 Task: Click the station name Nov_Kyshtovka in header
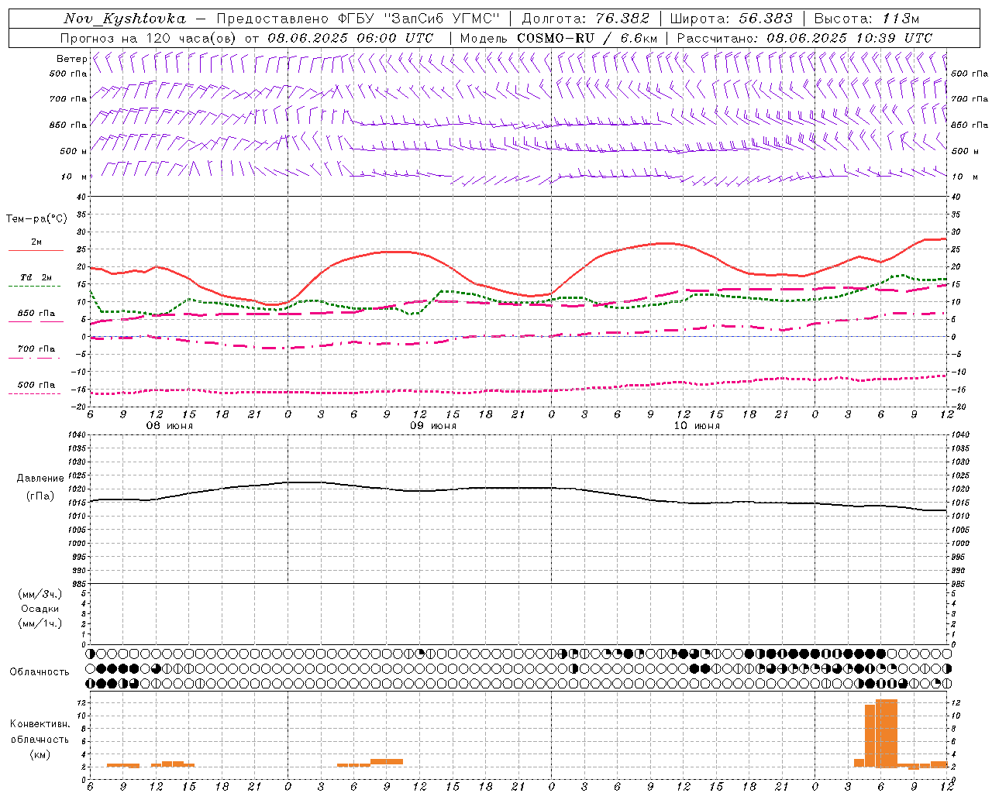tap(124, 19)
